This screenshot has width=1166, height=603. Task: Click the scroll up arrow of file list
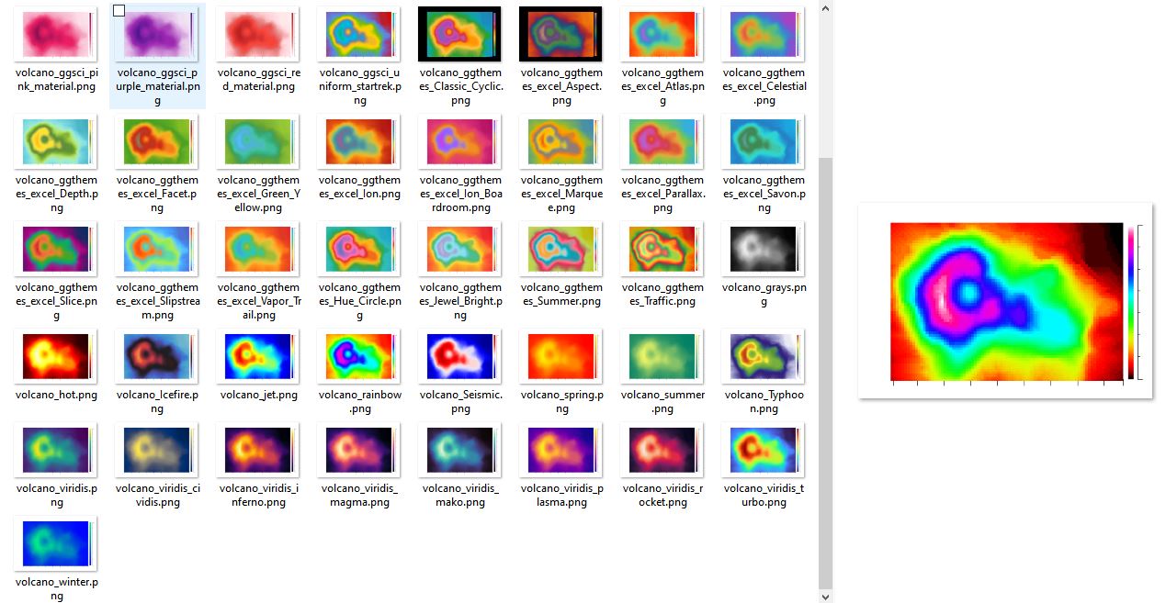pyautogui.click(x=825, y=8)
